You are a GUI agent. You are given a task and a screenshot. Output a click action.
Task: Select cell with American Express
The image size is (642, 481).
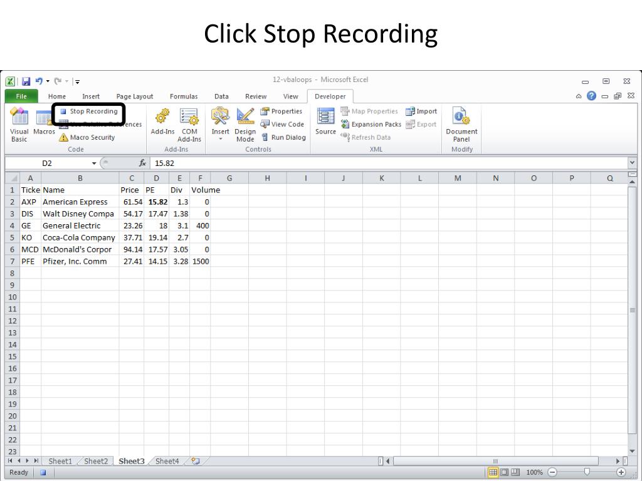click(x=80, y=202)
